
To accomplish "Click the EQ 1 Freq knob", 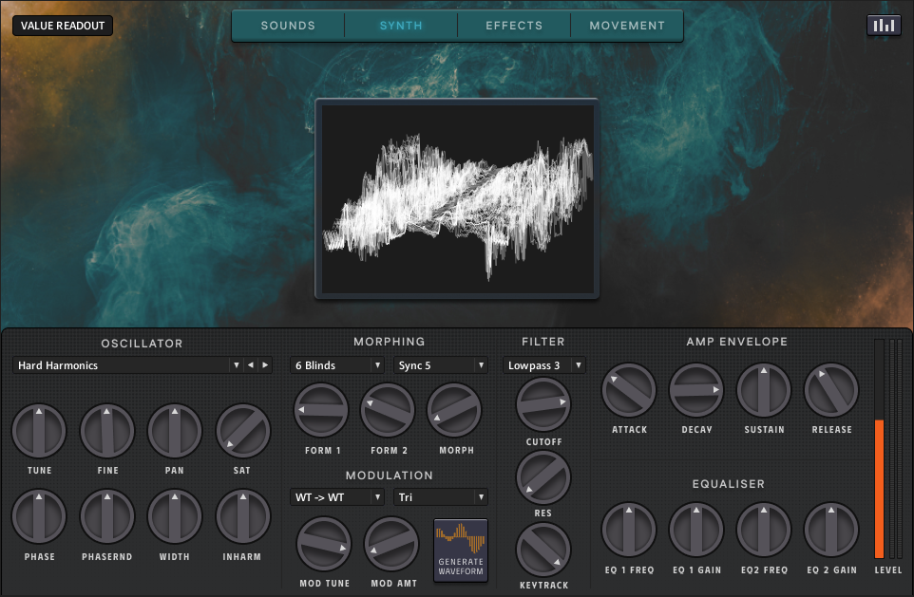I will coord(628,530).
